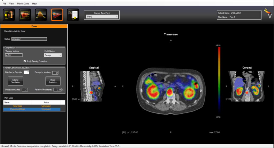
Task: Select the image registration grid icon
Action: (x=25, y=15)
